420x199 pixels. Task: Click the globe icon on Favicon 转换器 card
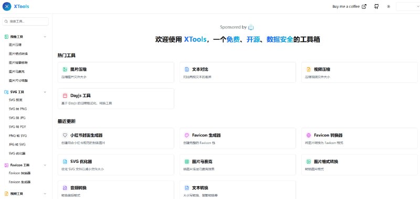pyautogui.click(x=309, y=135)
